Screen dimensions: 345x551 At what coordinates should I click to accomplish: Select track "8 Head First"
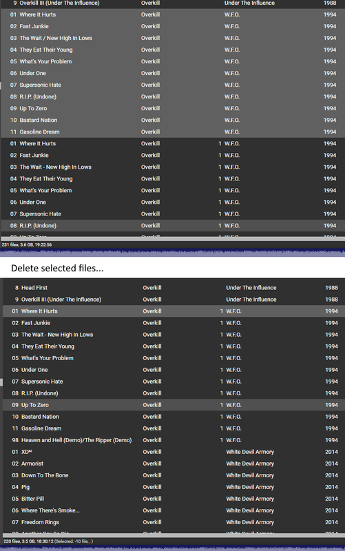[174, 288]
